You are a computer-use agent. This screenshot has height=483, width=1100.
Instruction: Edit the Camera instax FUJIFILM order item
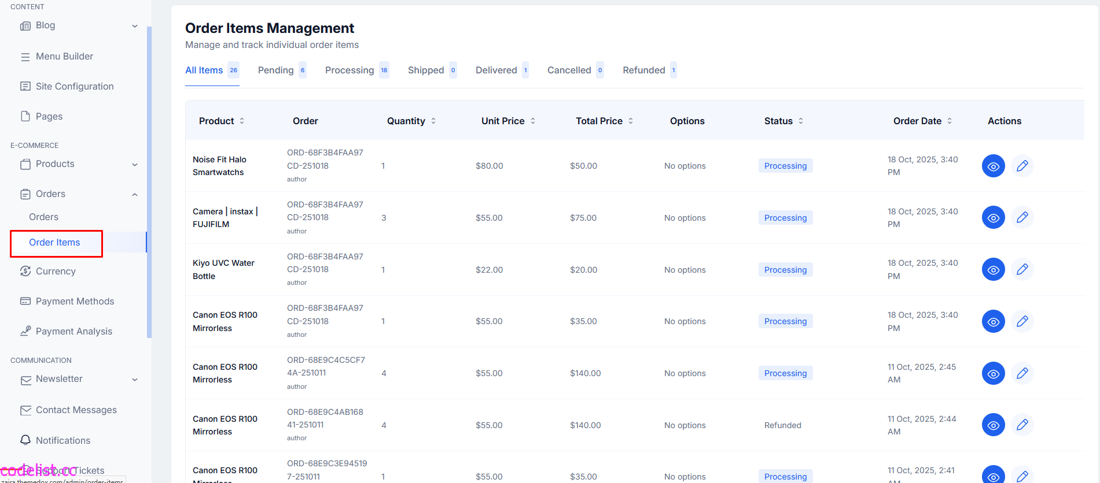(1022, 218)
